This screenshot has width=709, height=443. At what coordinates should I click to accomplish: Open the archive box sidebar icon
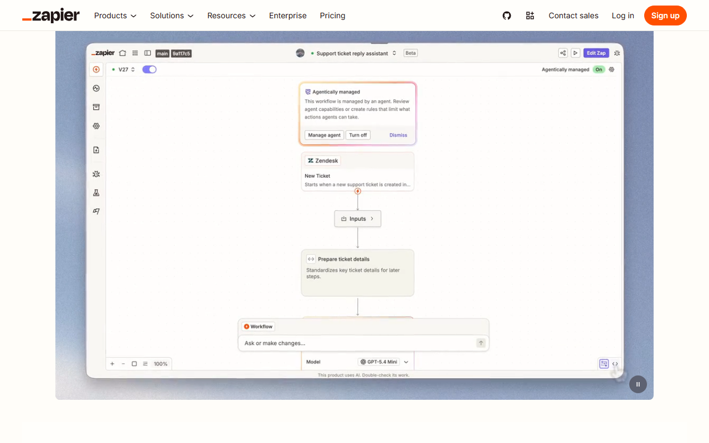pyautogui.click(x=96, y=107)
